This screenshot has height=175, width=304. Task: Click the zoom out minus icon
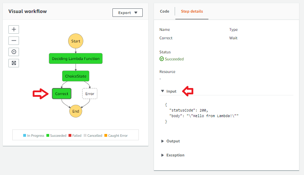click(x=14, y=41)
